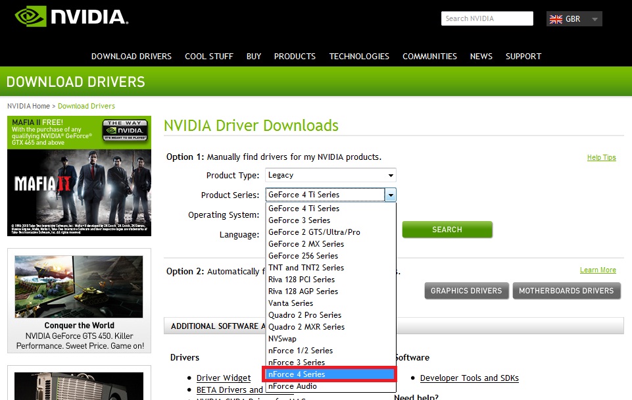Screen dimensions: 632x400
Task: Select Riva 128 PCI Series option
Action: coord(331,280)
